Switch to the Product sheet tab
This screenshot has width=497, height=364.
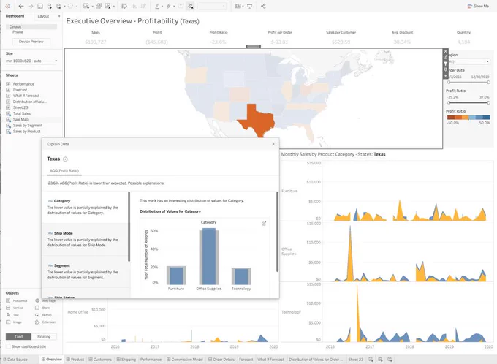click(75, 360)
